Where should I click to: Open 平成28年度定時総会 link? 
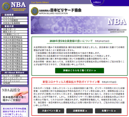coord(14,49)
